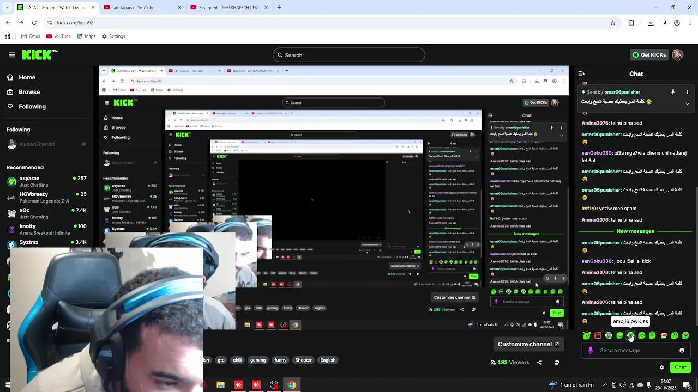
Task: Click the New messages divider in chat
Action: (635, 231)
